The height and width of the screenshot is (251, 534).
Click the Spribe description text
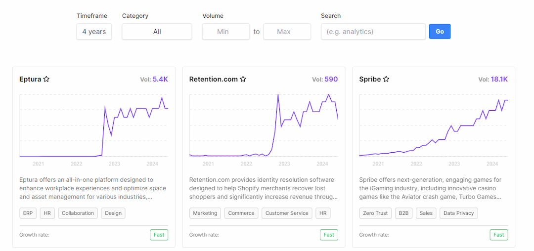431,188
